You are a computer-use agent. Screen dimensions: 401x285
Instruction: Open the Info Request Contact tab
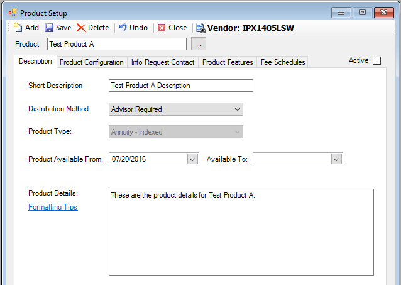pos(162,62)
